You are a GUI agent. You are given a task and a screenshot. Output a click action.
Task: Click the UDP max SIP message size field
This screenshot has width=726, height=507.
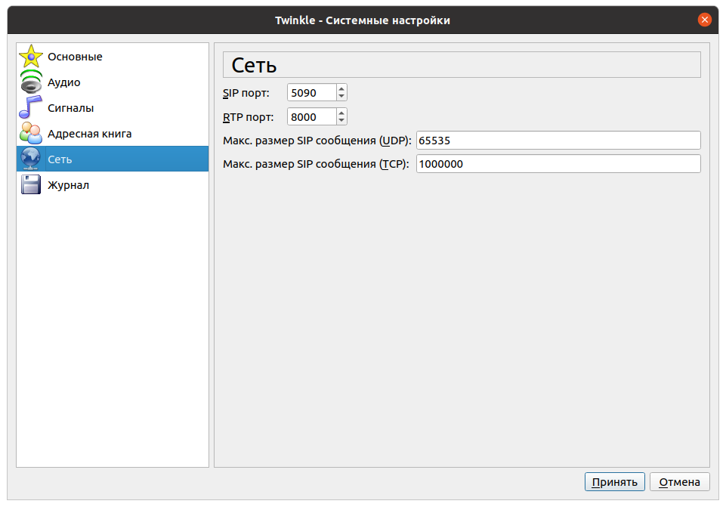[x=558, y=141]
